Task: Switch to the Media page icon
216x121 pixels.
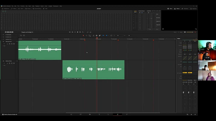Action: 71,114
